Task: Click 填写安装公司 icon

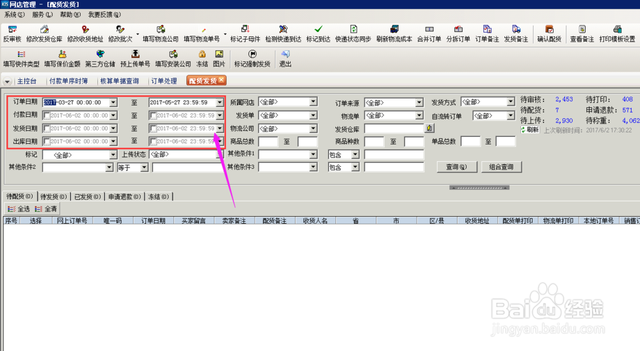Action: (x=173, y=59)
